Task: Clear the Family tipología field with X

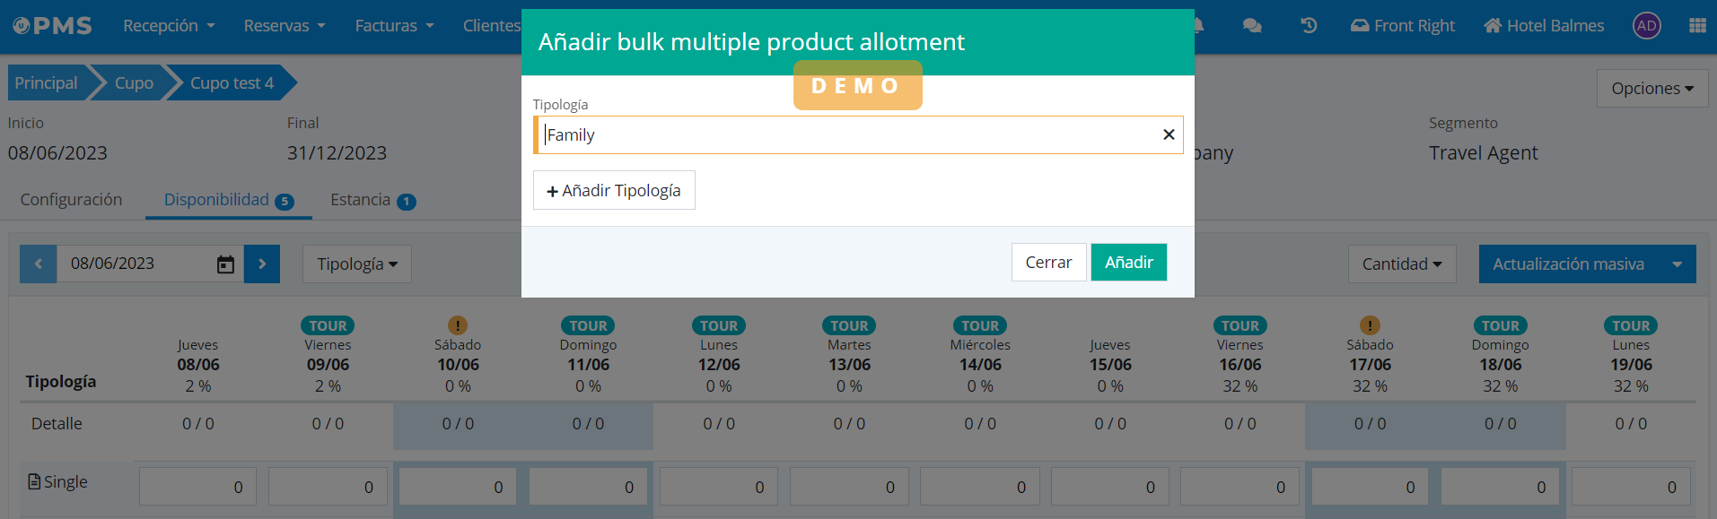Action: coord(1169,134)
